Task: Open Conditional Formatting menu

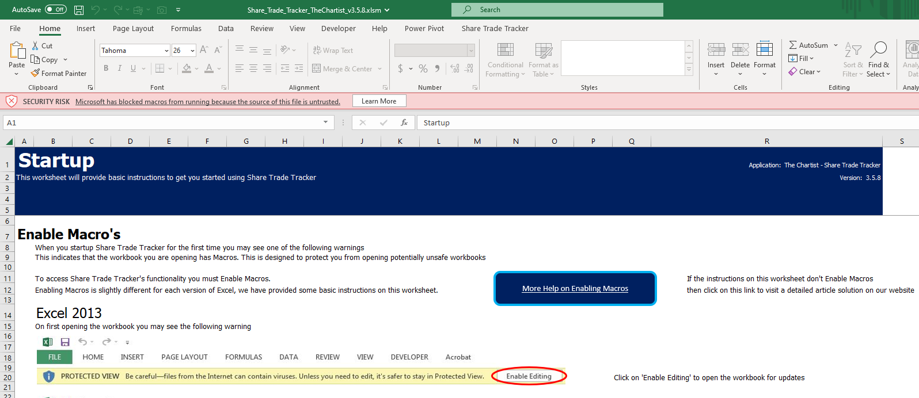Action: (x=506, y=60)
